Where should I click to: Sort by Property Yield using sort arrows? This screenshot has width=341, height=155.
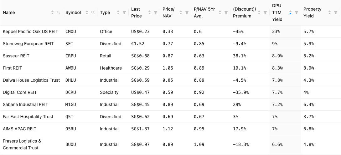point(330,12)
